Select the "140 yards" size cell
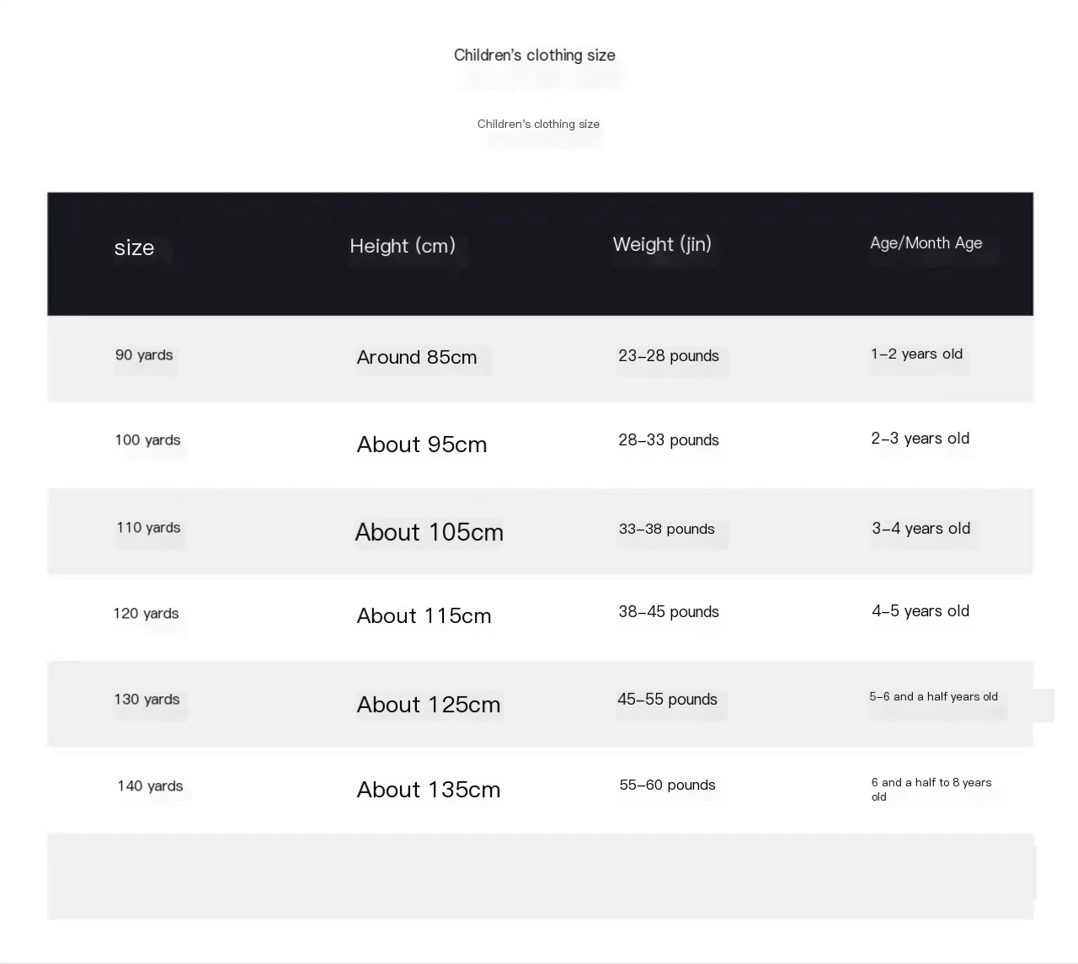1078x964 pixels. coord(150,786)
